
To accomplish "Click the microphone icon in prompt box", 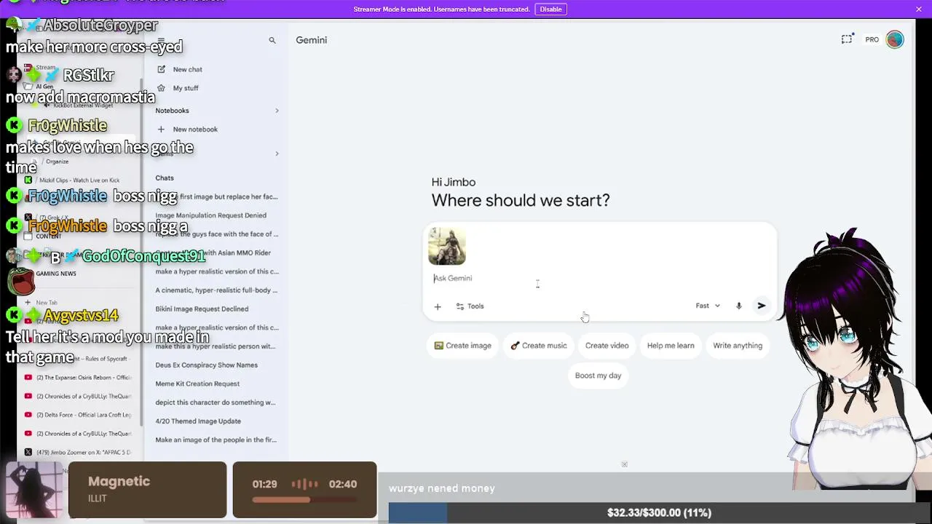I will (x=738, y=306).
